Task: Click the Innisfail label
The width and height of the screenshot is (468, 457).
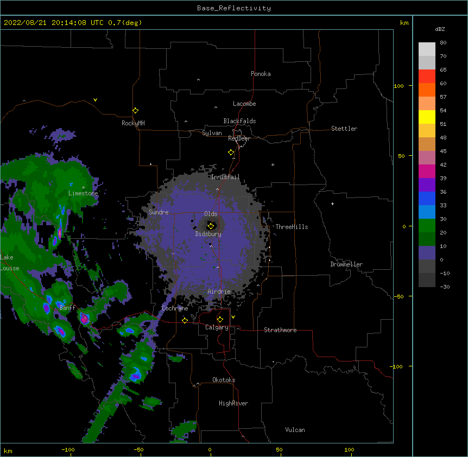Action: click(225, 177)
